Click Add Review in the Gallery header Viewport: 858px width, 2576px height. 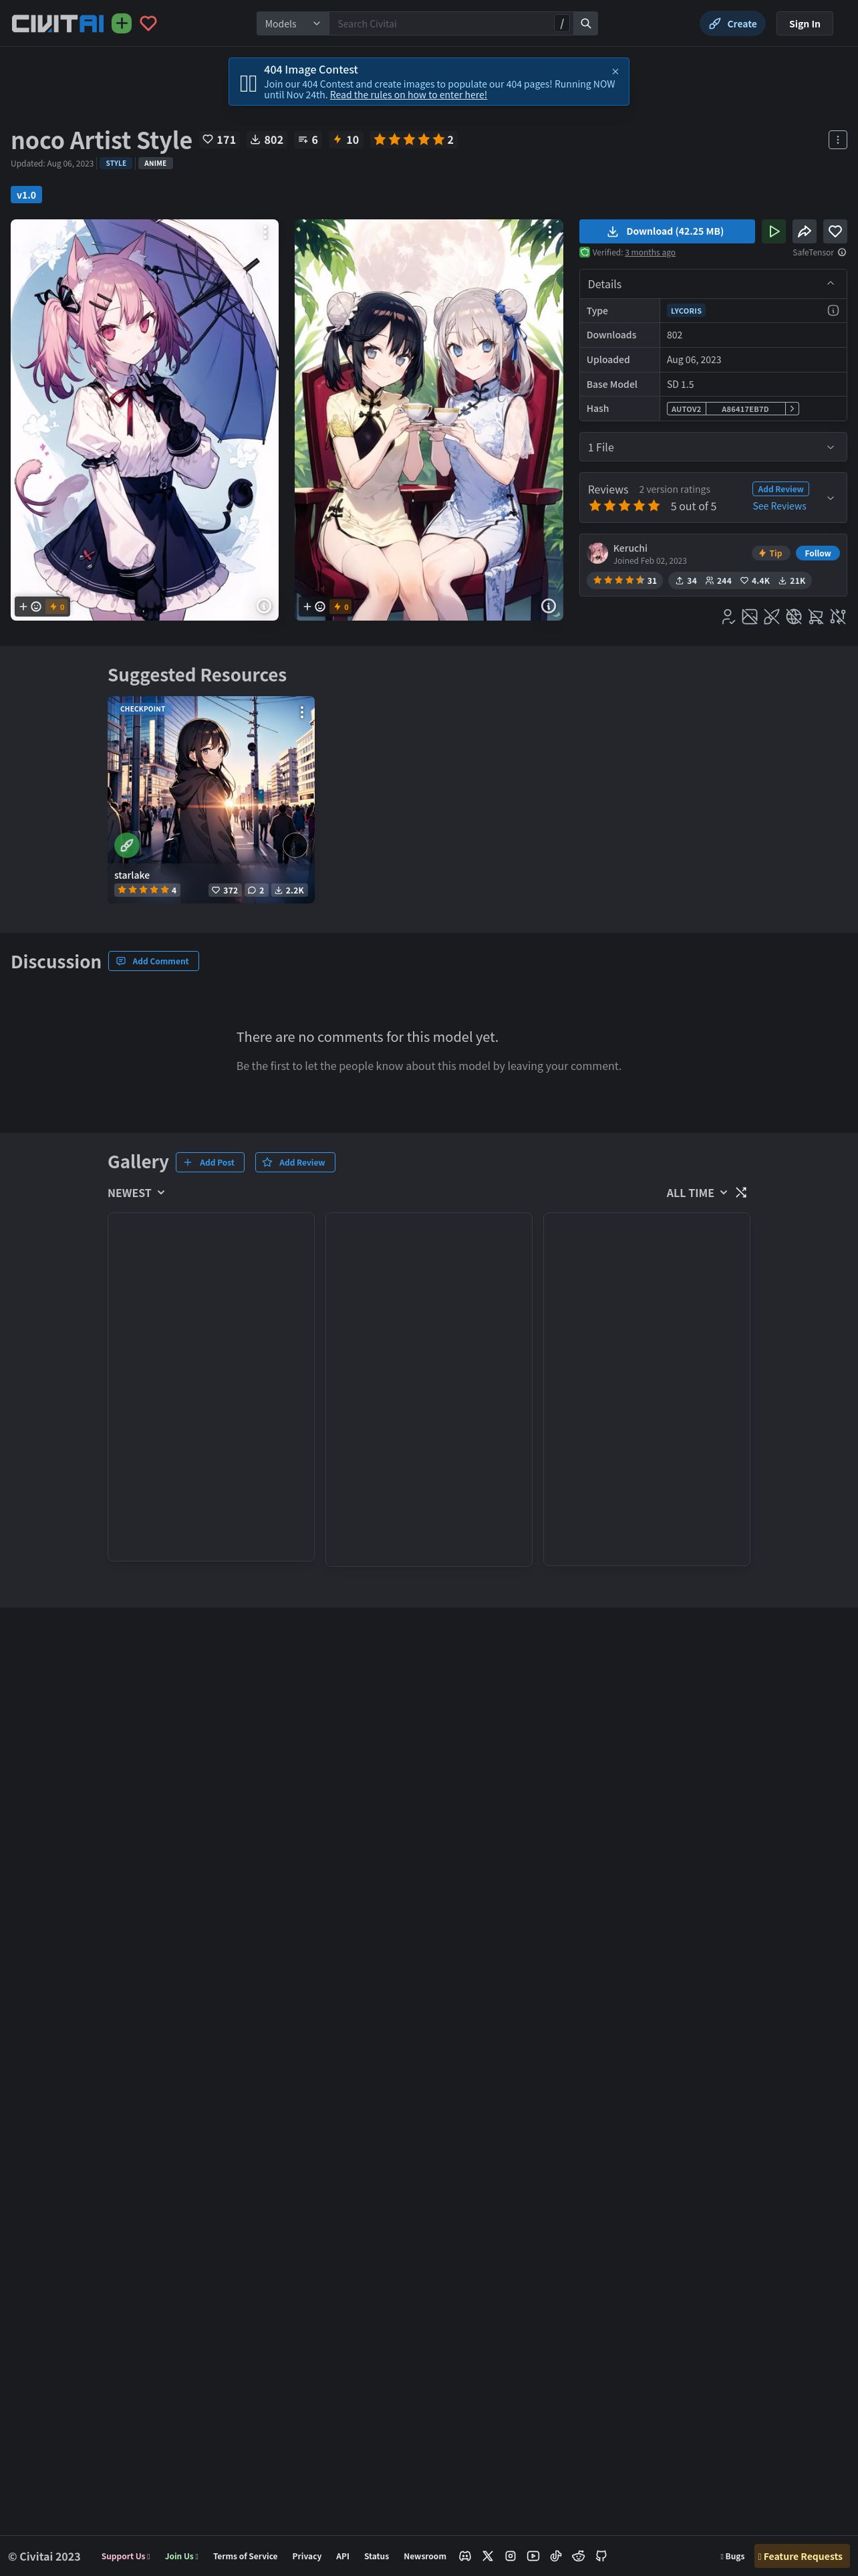tap(295, 1162)
